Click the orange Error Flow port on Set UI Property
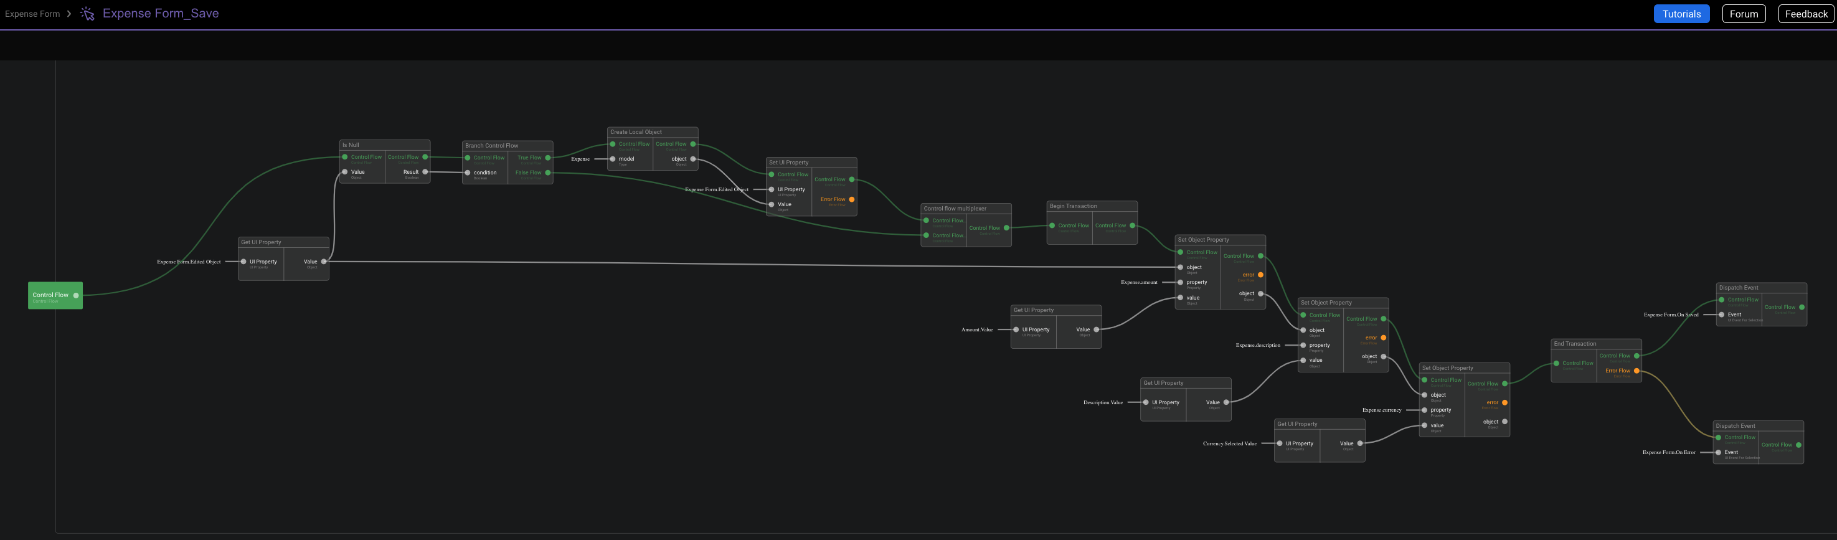This screenshot has width=1837, height=540. point(851,200)
